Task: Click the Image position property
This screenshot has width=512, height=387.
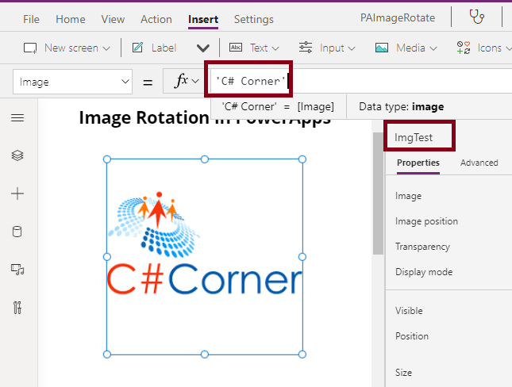Action: [426, 221]
